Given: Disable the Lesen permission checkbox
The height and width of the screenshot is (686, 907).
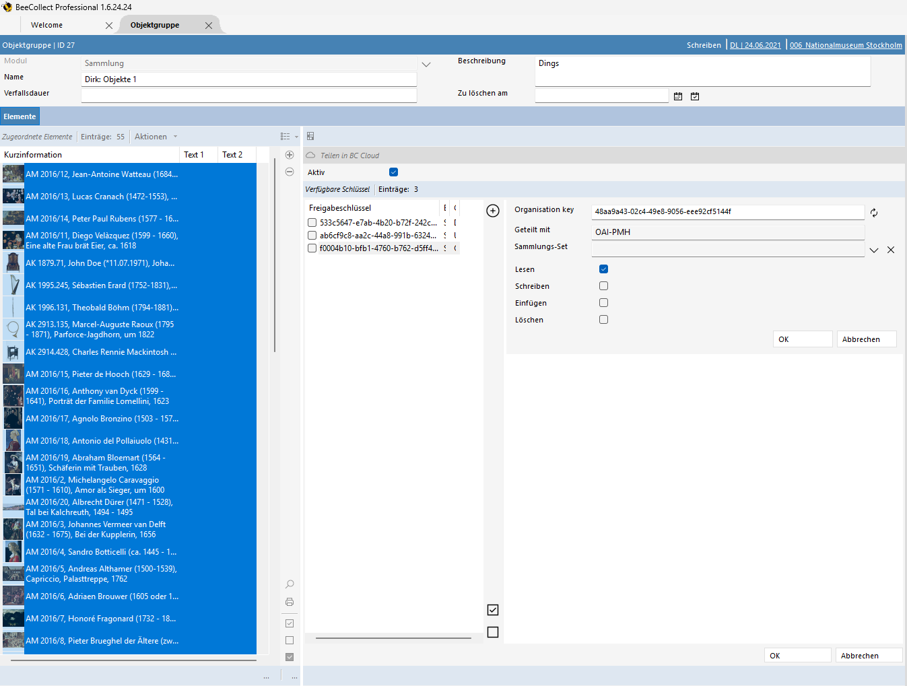Looking at the screenshot, I should point(603,269).
